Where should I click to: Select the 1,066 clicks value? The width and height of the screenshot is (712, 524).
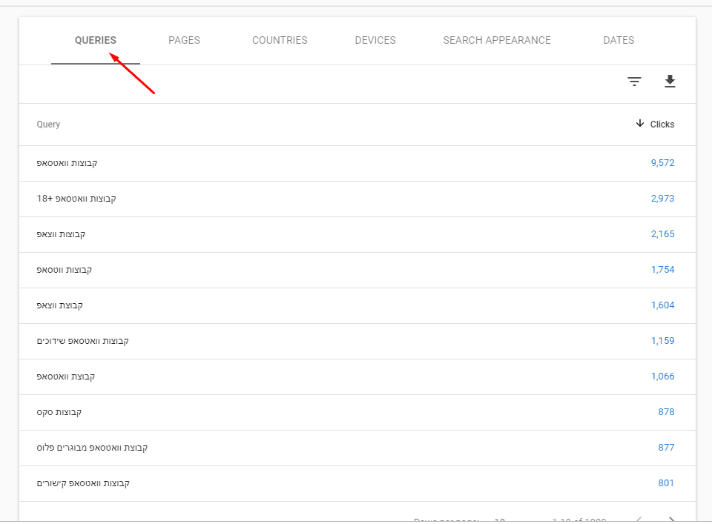click(x=662, y=376)
